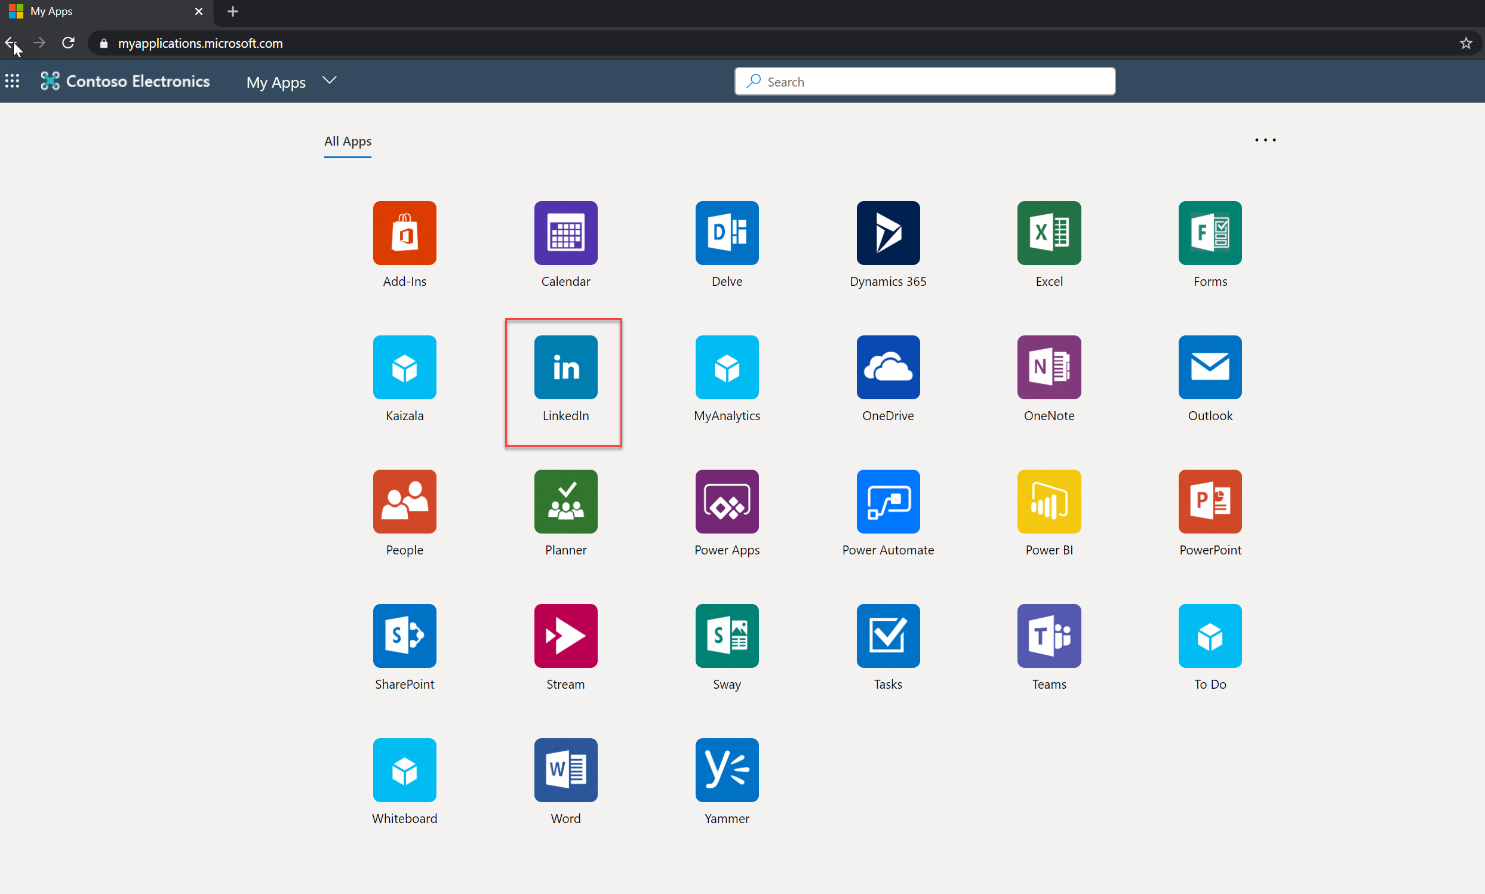Image resolution: width=1485 pixels, height=894 pixels.
Task: Open the To Do app
Action: [1210, 636]
